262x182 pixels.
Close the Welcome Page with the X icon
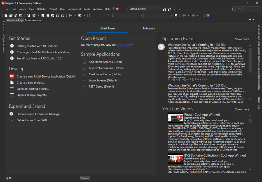[254, 20]
